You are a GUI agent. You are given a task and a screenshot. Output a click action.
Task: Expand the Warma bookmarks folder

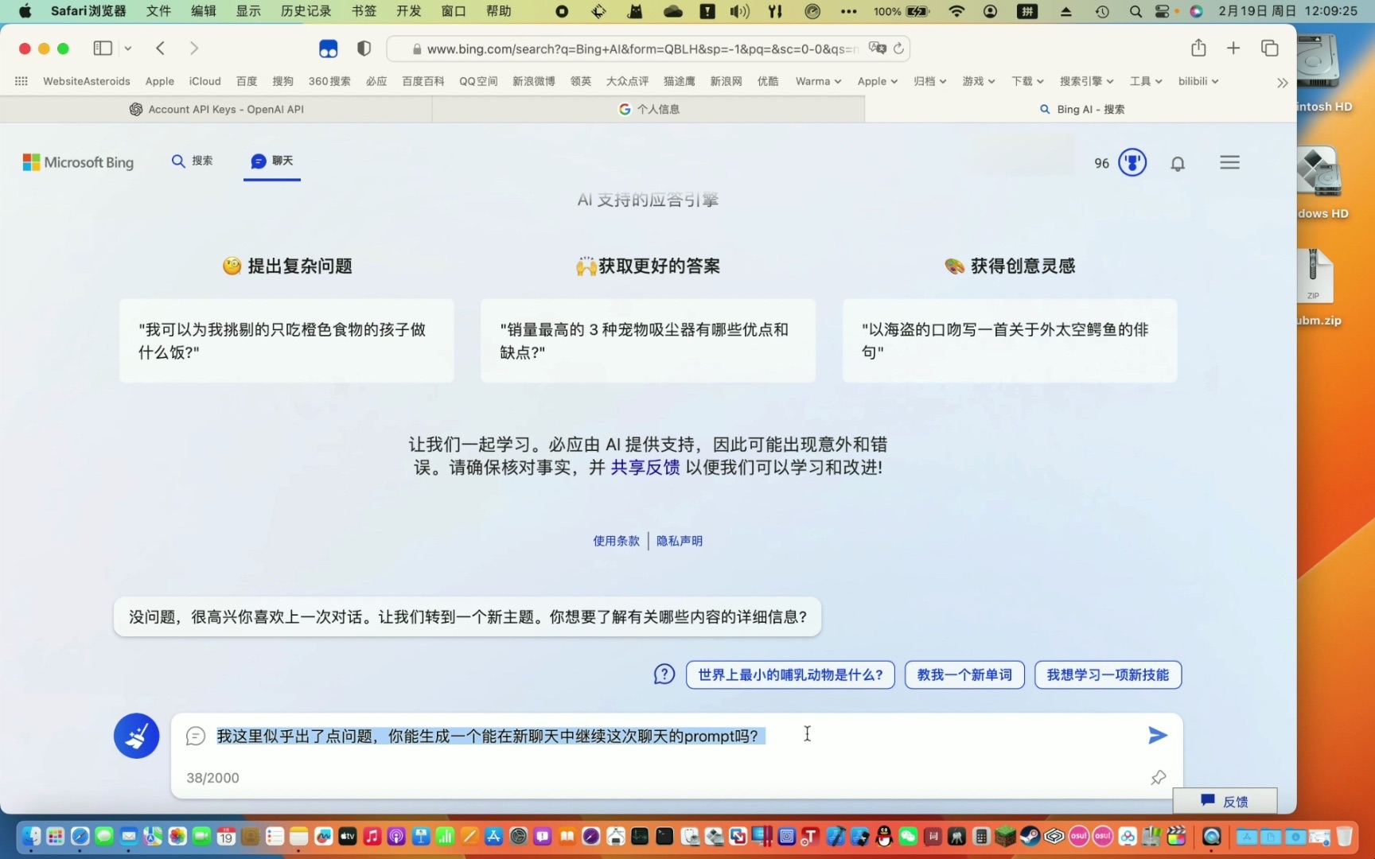[818, 81]
